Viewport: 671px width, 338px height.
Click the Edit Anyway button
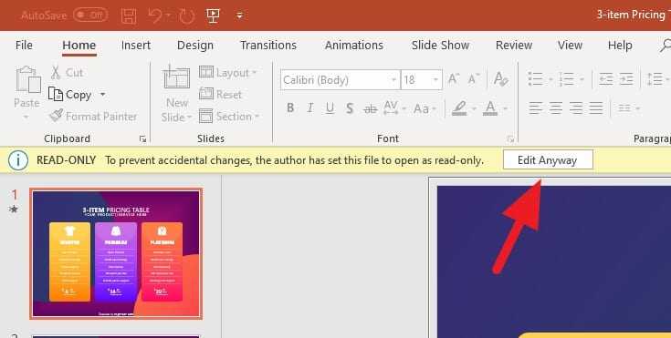tap(548, 159)
